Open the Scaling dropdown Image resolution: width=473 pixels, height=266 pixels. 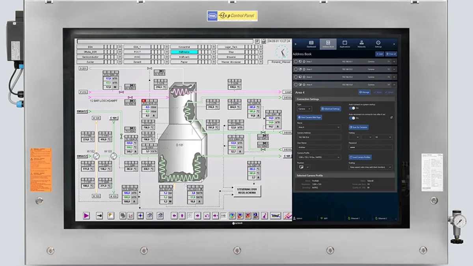371,167
